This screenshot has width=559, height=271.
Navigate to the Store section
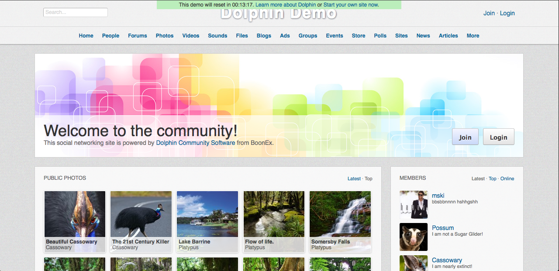359,36
